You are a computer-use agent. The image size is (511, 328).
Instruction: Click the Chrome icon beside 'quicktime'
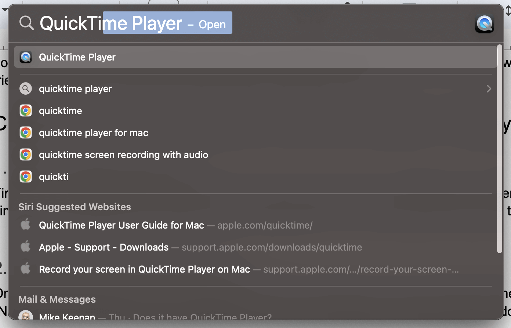tap(26, 111)
